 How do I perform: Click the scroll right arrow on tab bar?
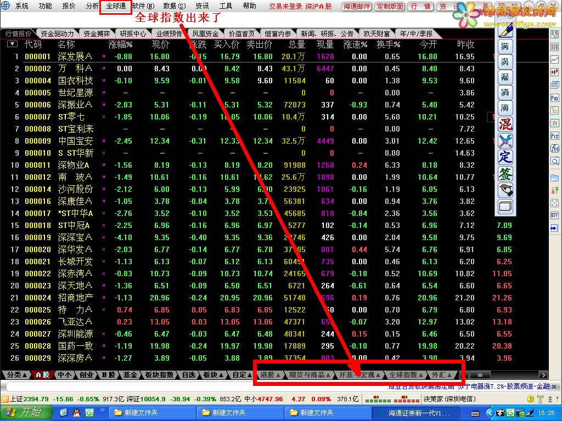[x=543, y=375]
